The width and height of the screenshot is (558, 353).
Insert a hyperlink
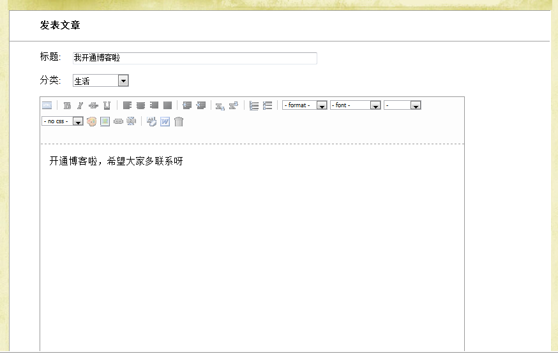[x=118, y=122]
